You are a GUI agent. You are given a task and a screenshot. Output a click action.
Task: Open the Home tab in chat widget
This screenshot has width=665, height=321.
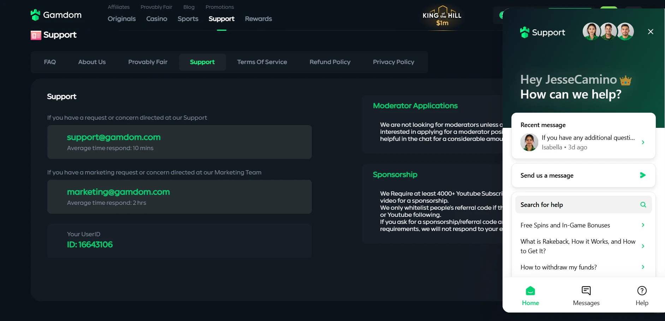tap(530, 296)
